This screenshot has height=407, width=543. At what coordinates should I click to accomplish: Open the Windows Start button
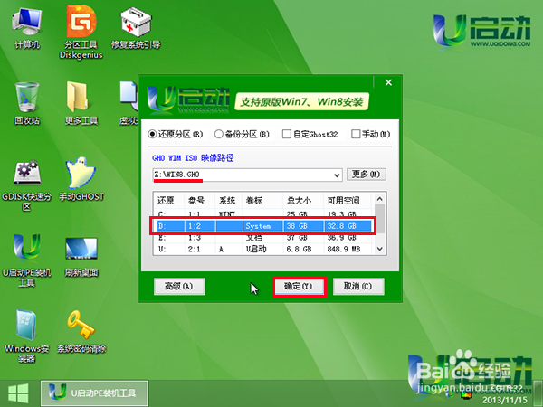tap(18, 393)
